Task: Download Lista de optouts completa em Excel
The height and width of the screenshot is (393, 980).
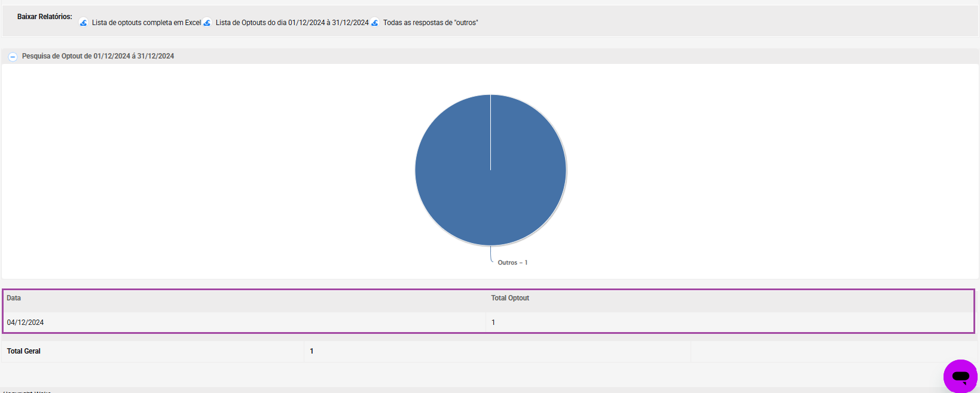Action: pyautogui.click(x=146, y=23)
